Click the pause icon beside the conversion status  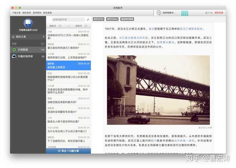pos(159,13)
